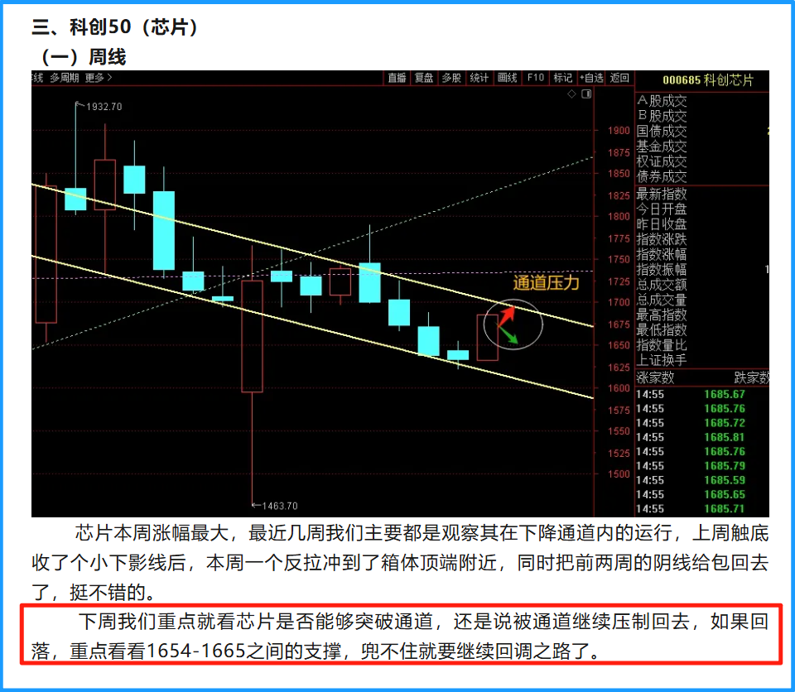Click the 标记 mark button
This screenshot has width=795, height=692.
(x=563, y=78)
